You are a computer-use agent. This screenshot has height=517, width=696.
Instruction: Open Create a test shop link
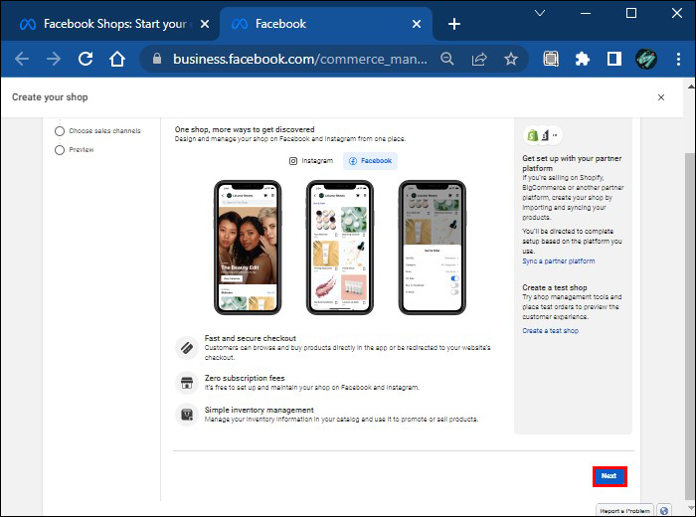click(550, 331)
